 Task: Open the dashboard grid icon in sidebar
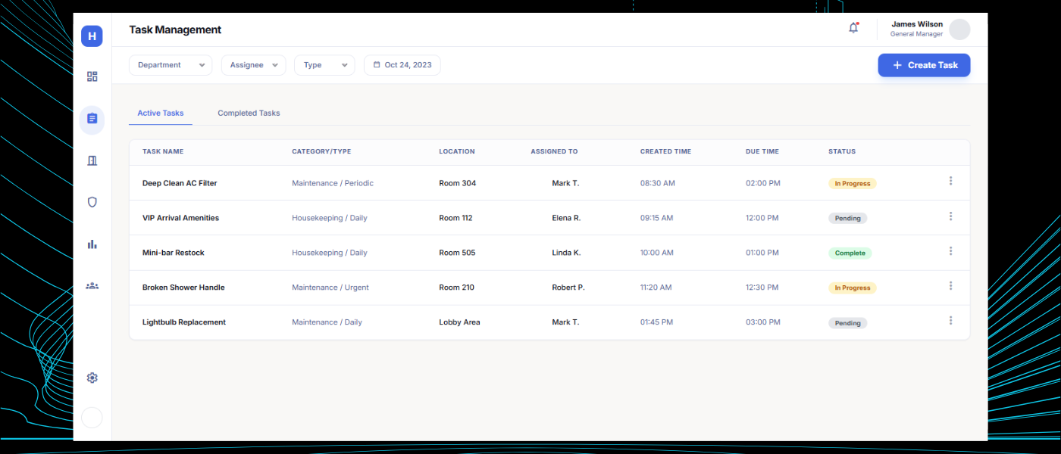[92, 76]
